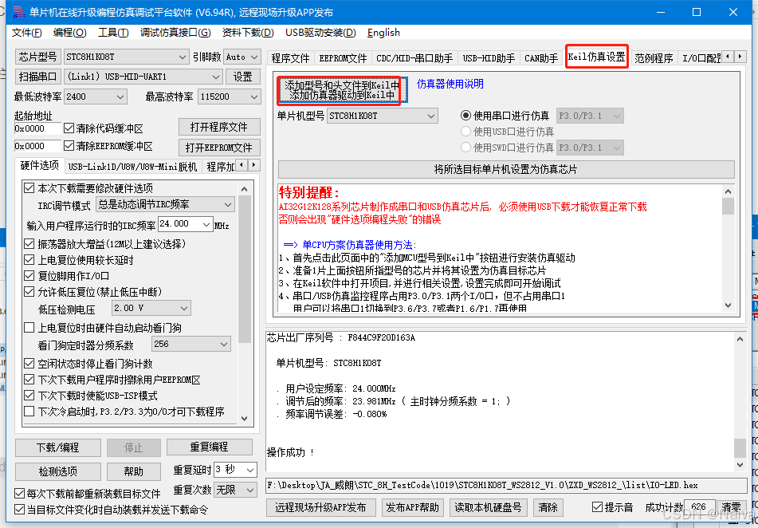
Task: Toggle 复位脚用作I/O口 checkbox
Action: (29, 276)
